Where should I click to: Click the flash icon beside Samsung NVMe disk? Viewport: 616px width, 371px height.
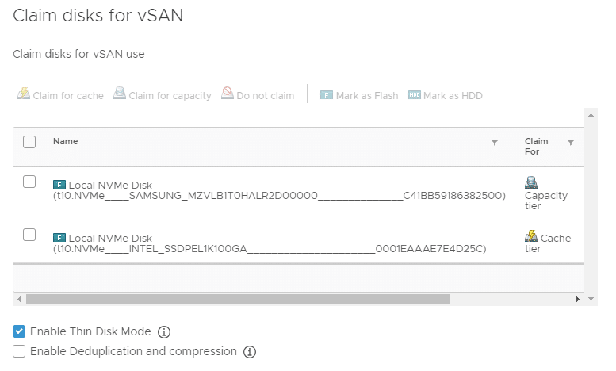click(59, 185)
